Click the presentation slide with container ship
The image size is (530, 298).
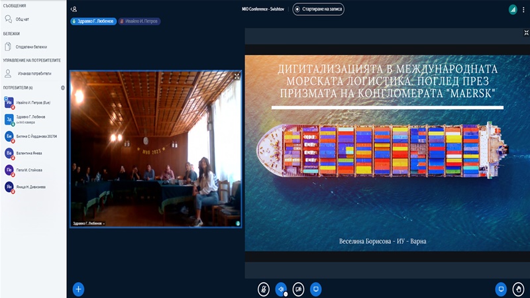[x=388, y=153]
